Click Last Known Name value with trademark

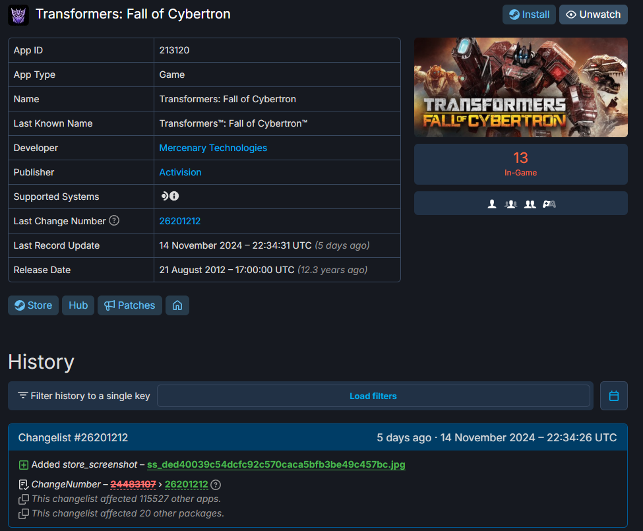(233, 123)
